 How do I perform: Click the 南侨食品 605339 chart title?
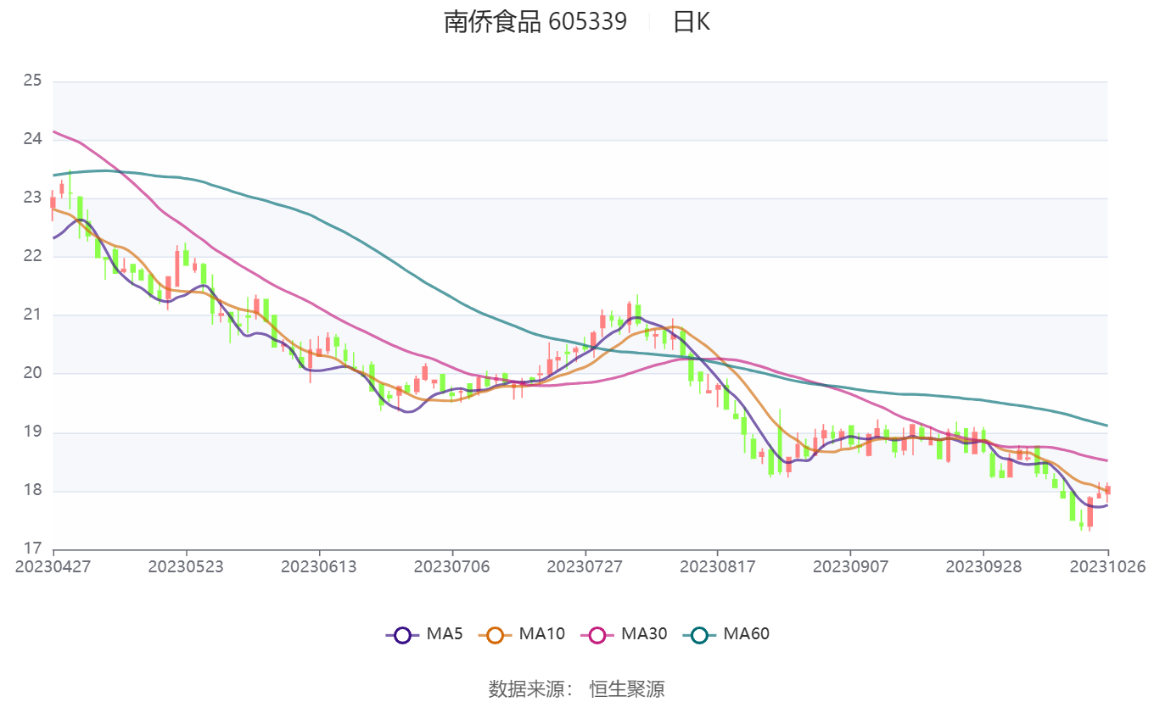(535, 22)
